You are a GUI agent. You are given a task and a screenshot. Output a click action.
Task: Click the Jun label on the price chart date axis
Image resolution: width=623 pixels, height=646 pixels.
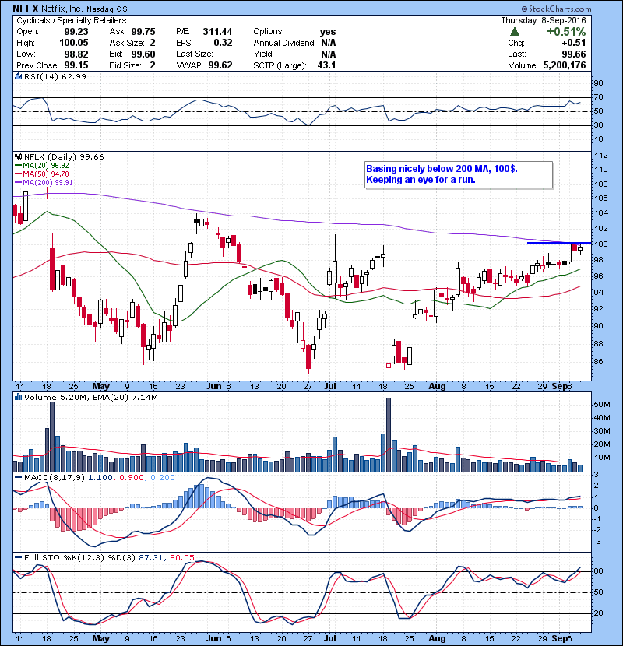pyautogui.click(x=214, y=387)
